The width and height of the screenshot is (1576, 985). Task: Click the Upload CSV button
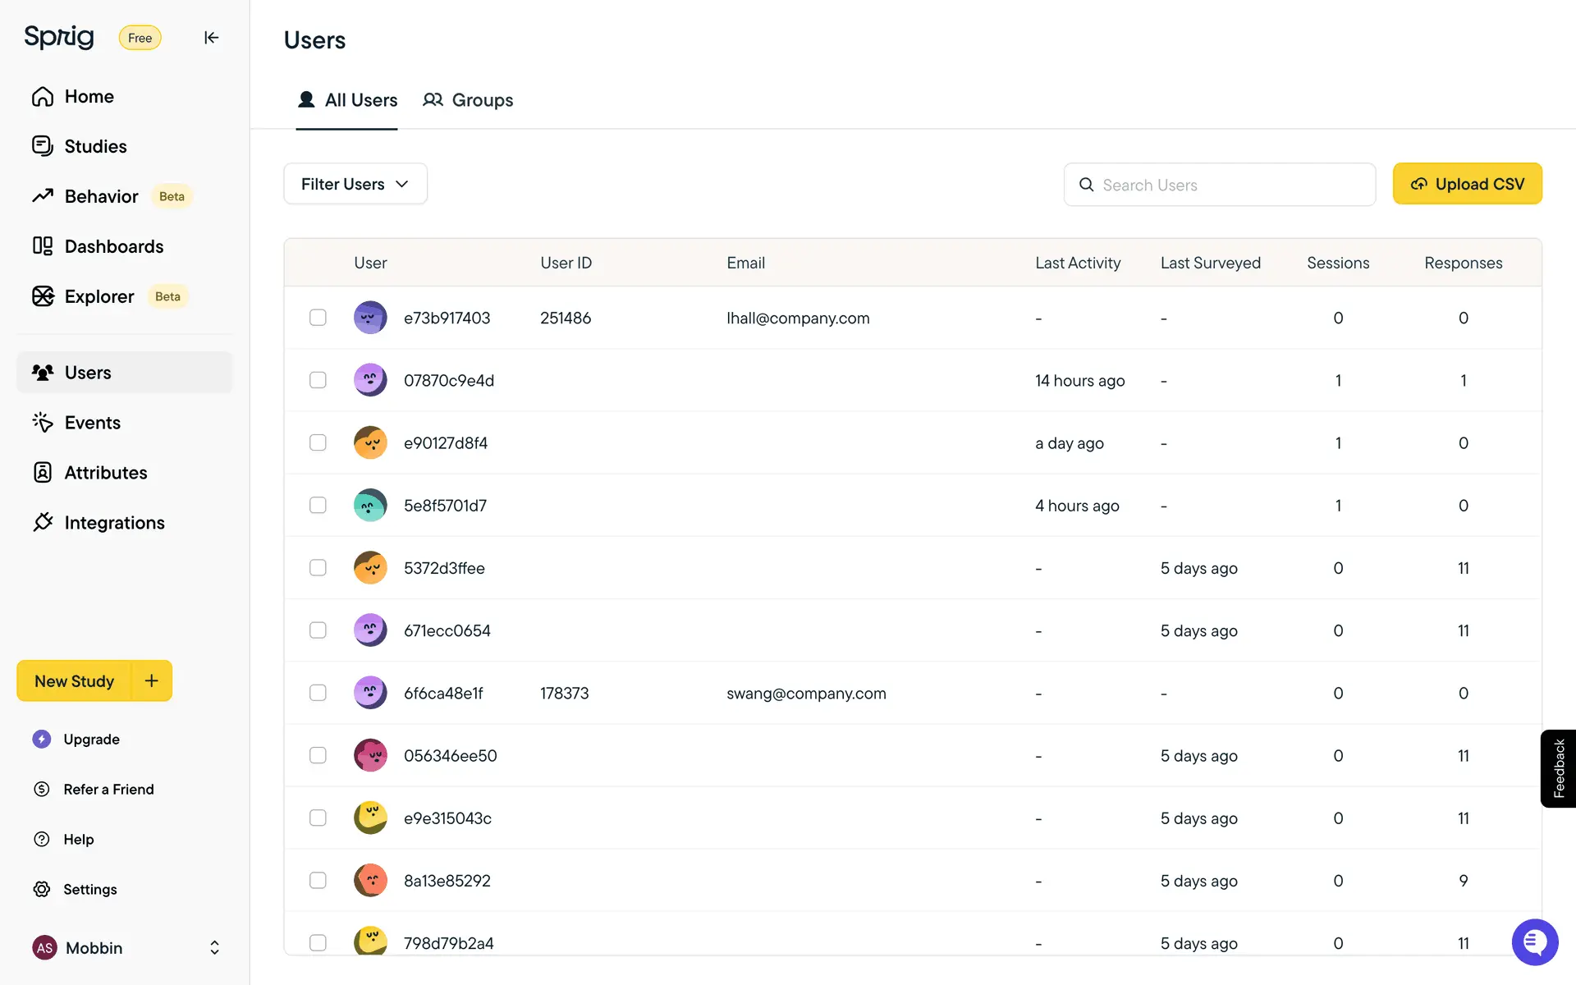[x=1467, y=184]
